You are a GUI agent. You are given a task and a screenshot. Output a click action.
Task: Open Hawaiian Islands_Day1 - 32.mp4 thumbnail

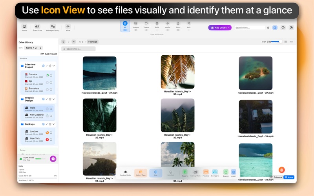tap(178, 115)
